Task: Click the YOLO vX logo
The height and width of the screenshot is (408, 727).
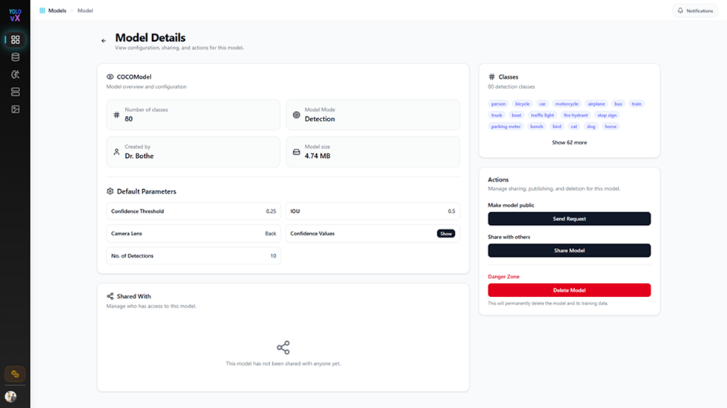Action: coord(15,15)
